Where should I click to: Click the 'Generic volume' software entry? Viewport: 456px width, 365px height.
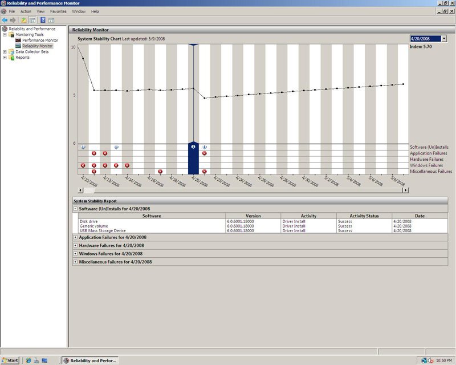point(93,226)
